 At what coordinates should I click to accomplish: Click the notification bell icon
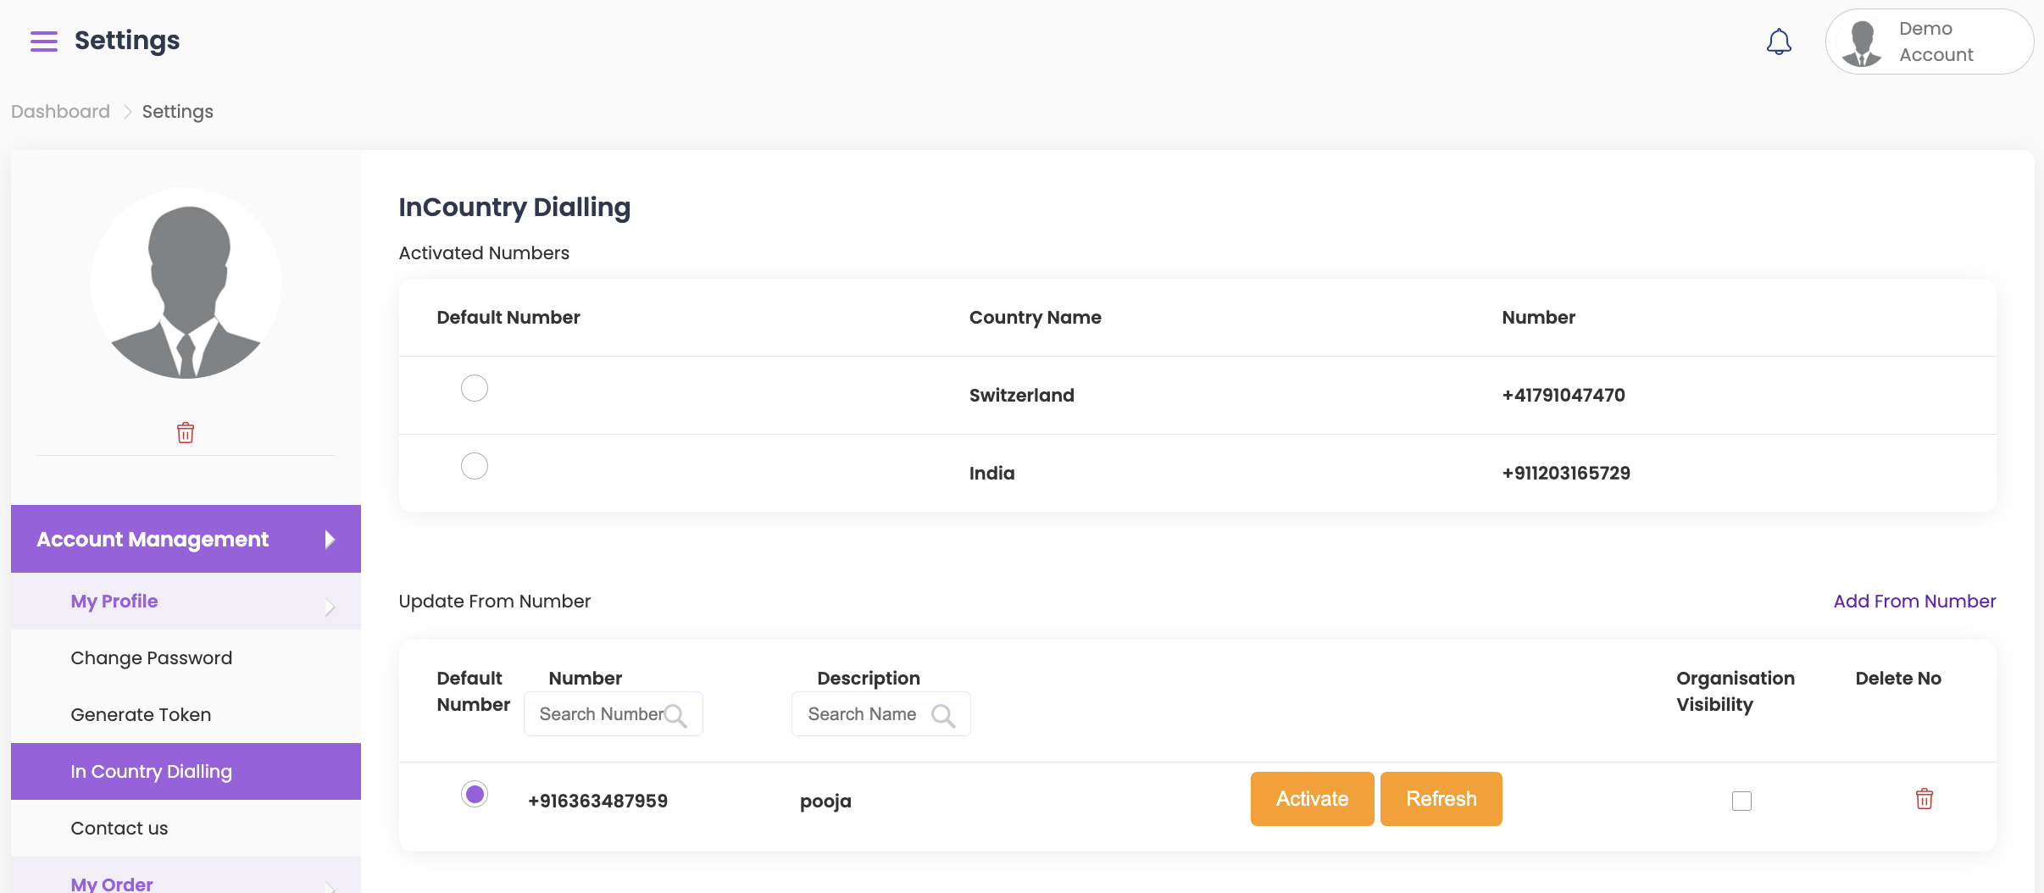1779,42
